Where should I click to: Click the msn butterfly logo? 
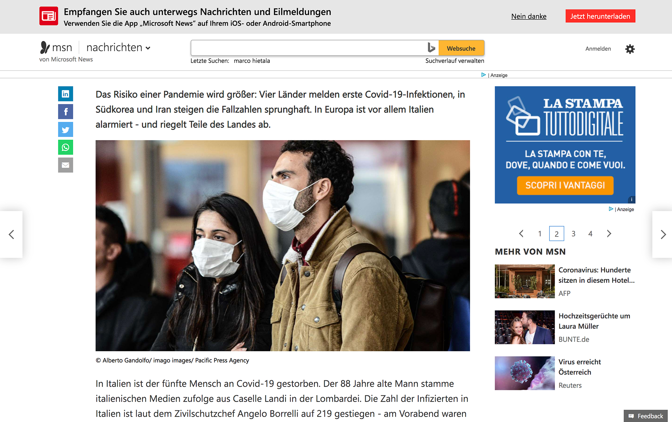tap(45, 47)
